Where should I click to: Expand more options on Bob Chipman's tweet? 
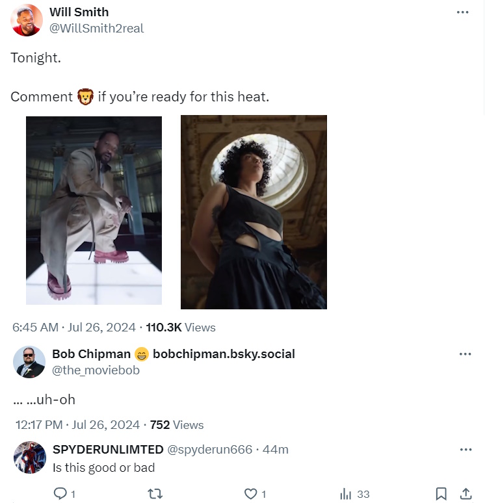tap(465, 354)
